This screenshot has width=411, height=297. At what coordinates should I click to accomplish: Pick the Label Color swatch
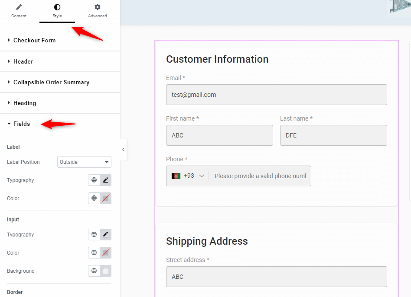coord(106,198)
